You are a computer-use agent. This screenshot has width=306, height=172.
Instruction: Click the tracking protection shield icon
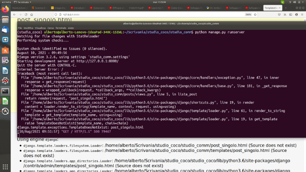point(56,14)
